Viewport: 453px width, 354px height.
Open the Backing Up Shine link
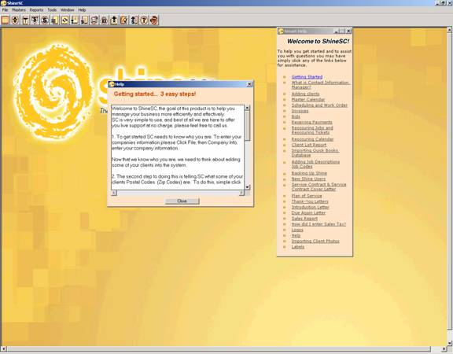coord(309,173)
